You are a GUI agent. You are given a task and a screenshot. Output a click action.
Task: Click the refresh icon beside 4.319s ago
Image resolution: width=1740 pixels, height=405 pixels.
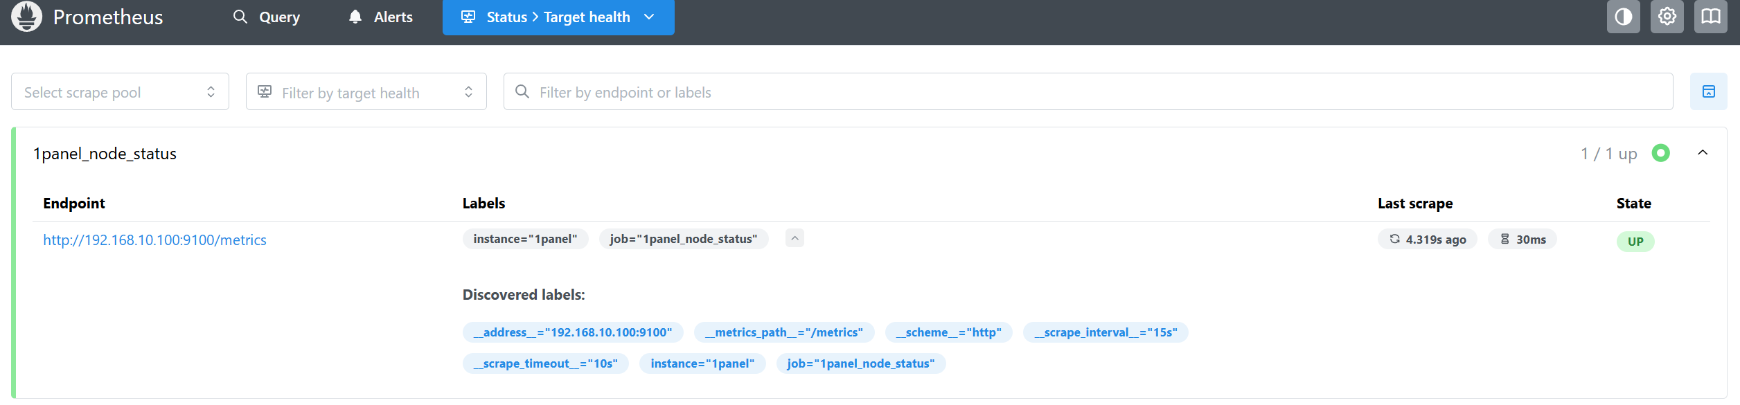[1394, 239]
